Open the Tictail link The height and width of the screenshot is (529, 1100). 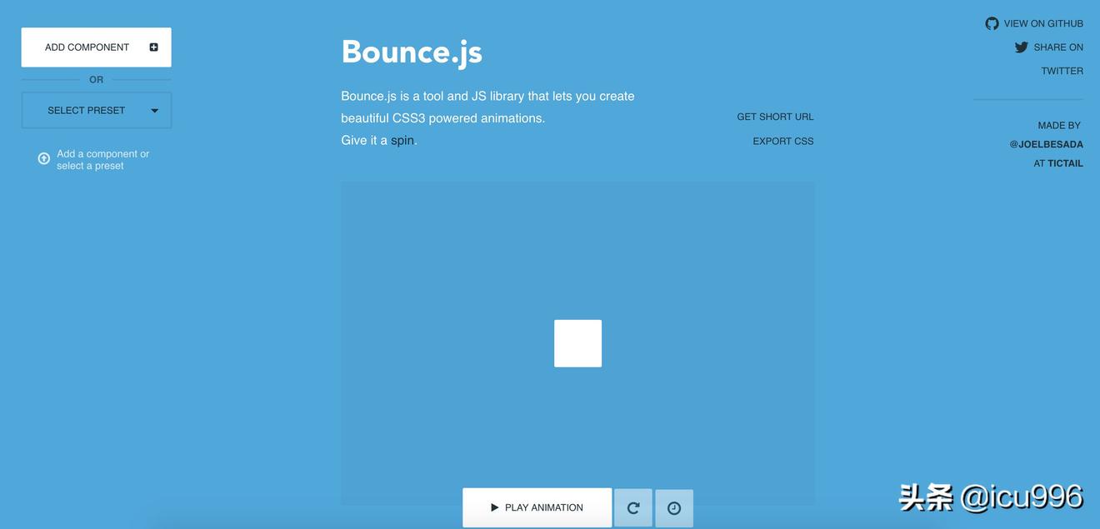click(1065, 163)
